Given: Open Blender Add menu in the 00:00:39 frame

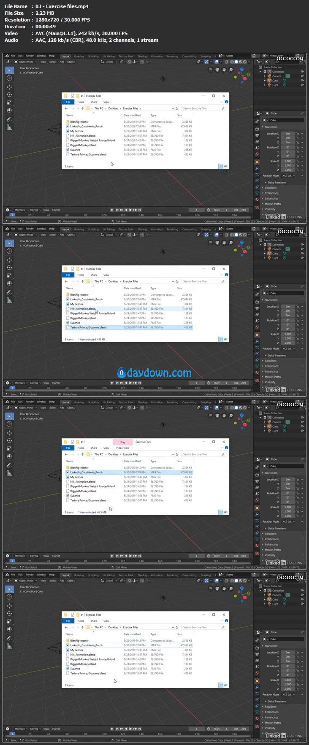Looking at the screenshot, I should pyautogui.click(x=62, y=580).
